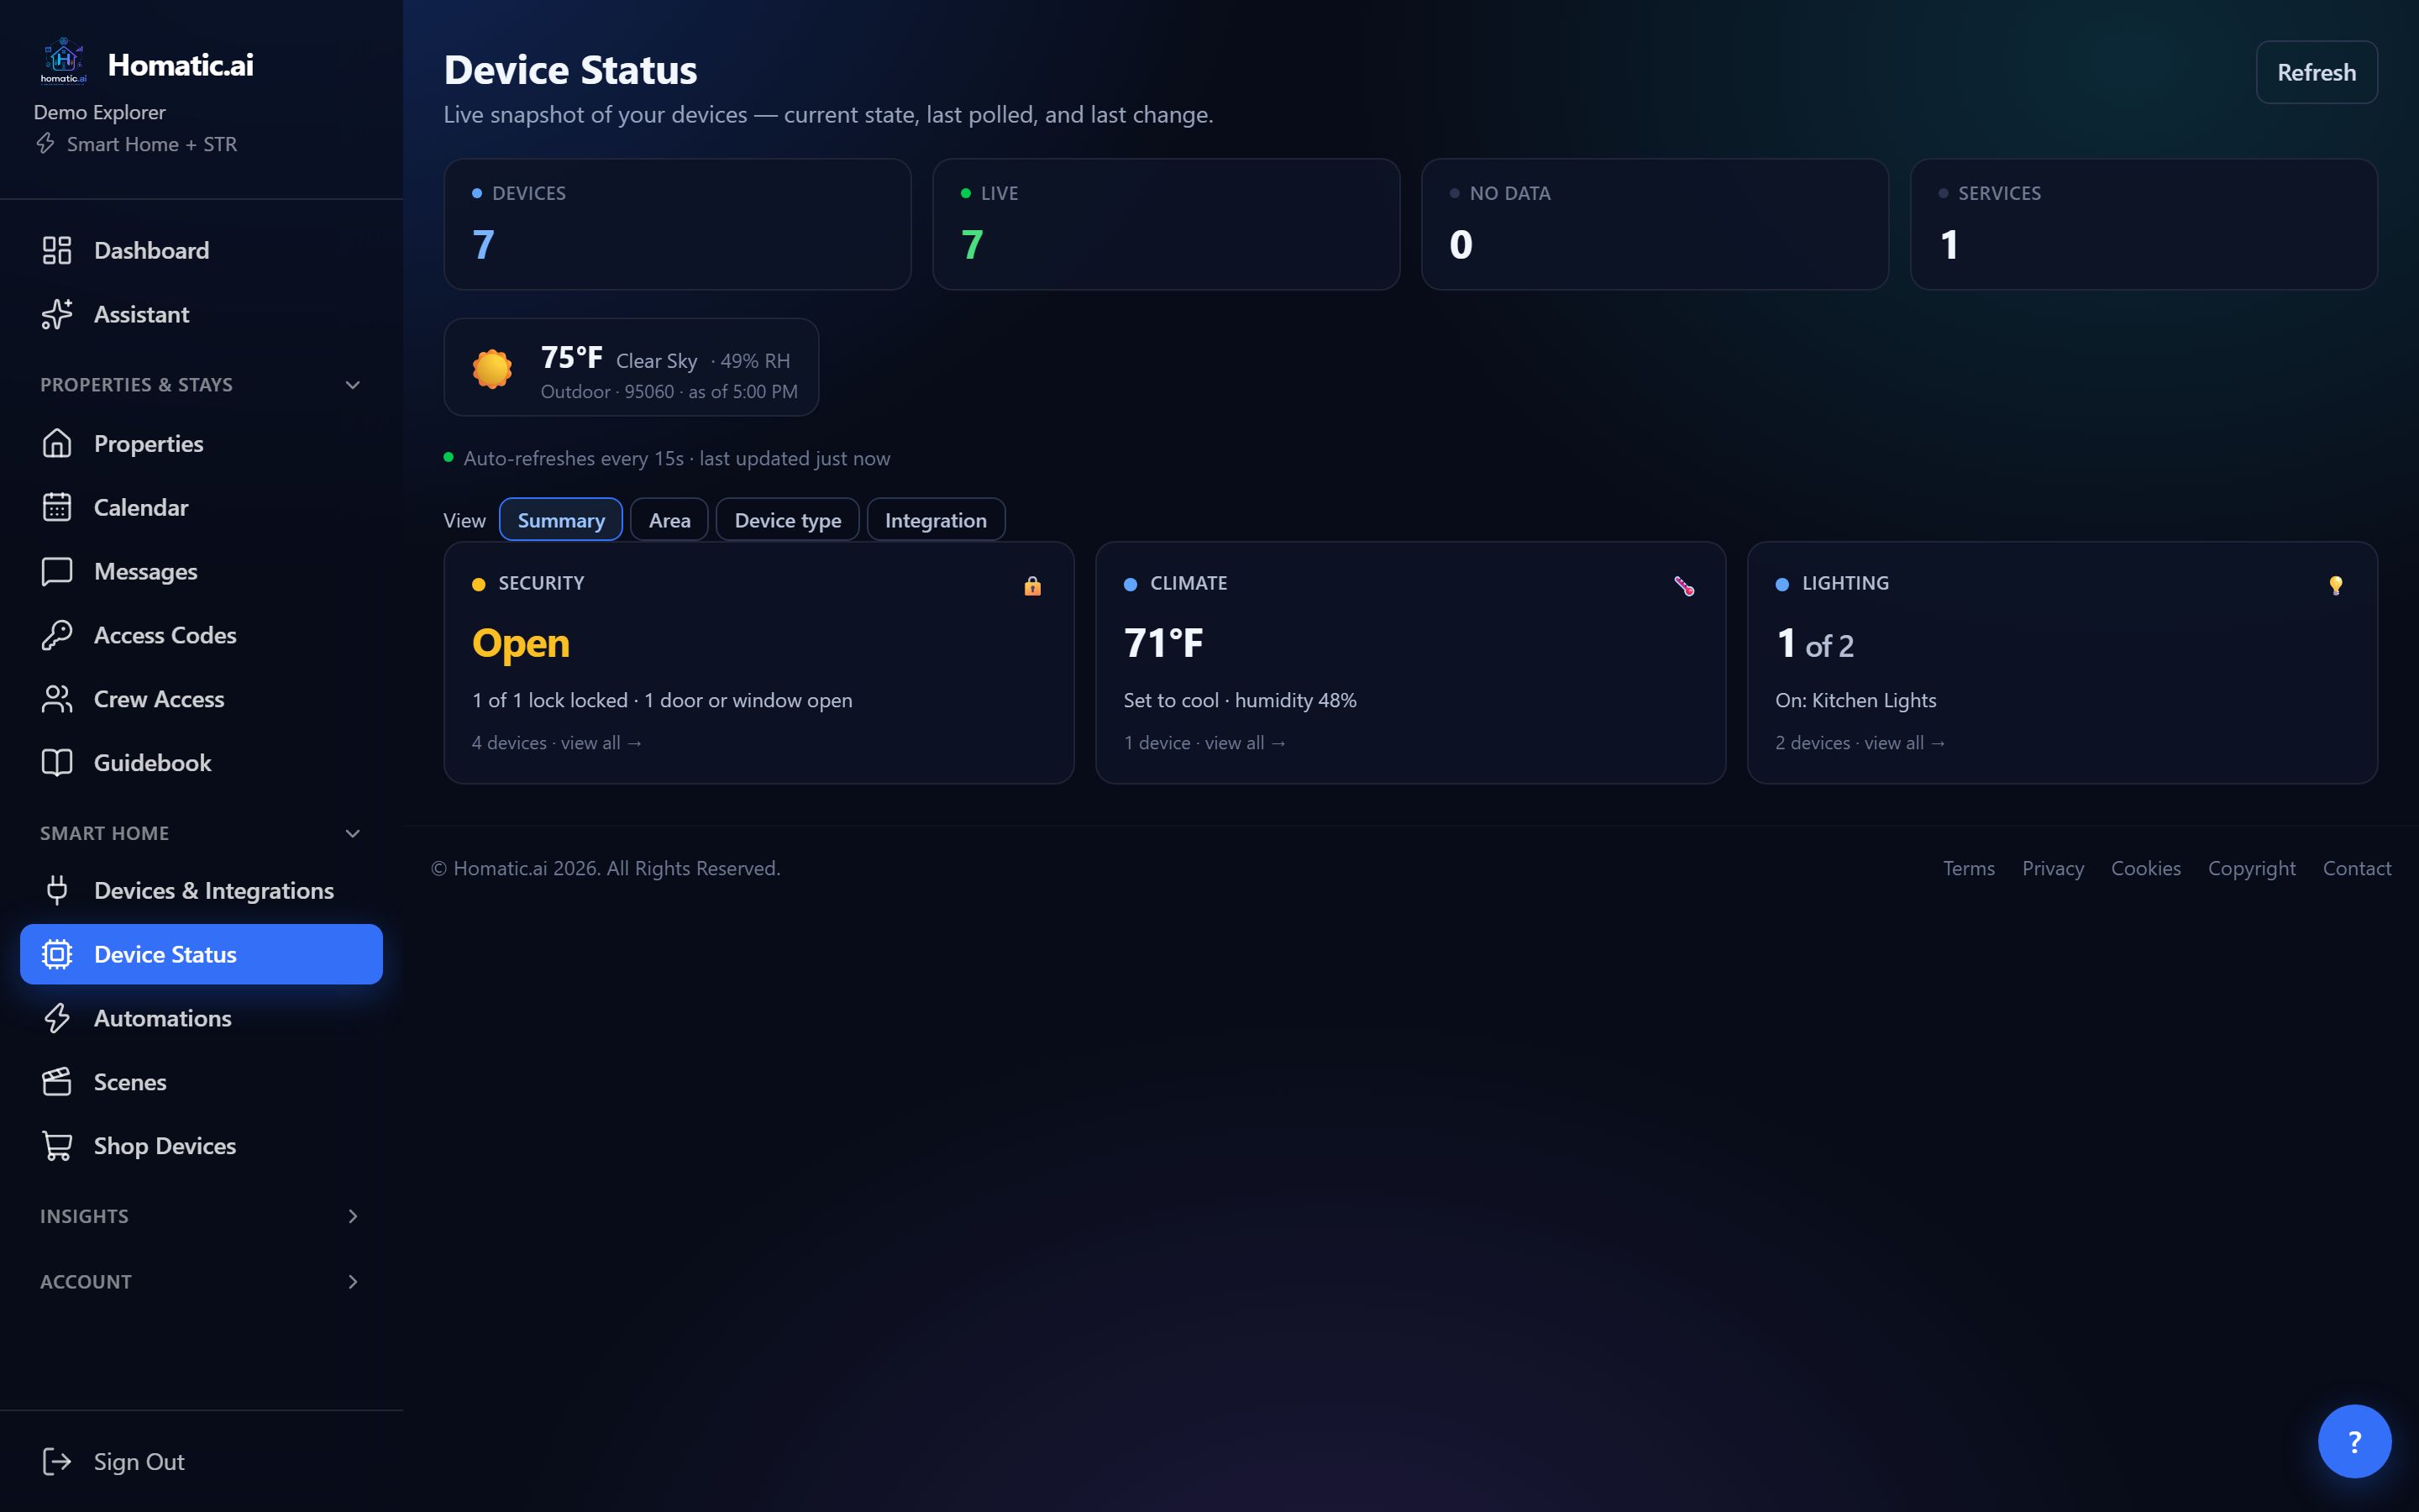Click the Security card lock icon
This screenshot has width=2419, height=1512.
coord(1032,586)
